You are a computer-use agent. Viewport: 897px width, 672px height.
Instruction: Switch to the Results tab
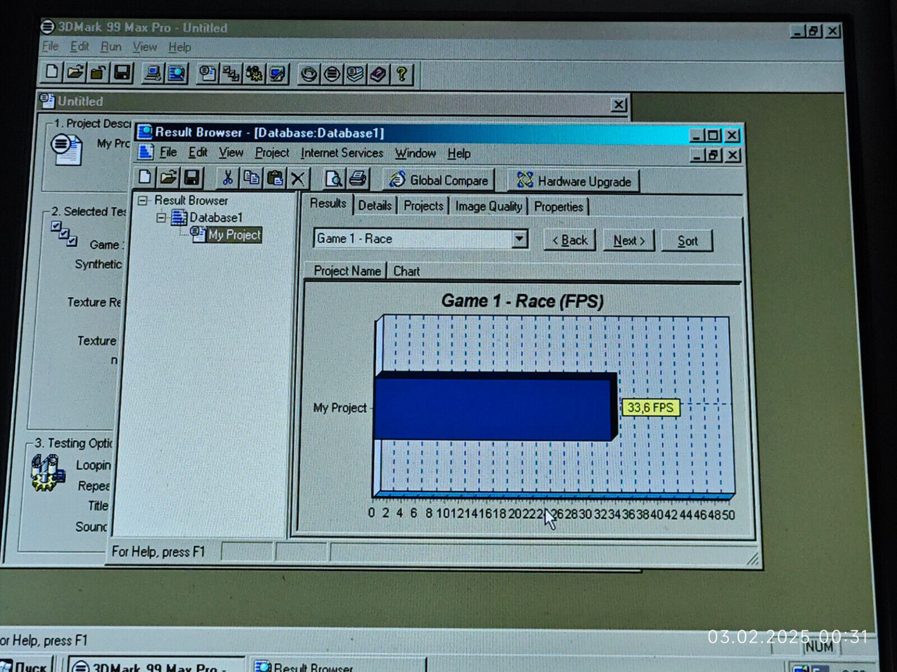[328, 203]
